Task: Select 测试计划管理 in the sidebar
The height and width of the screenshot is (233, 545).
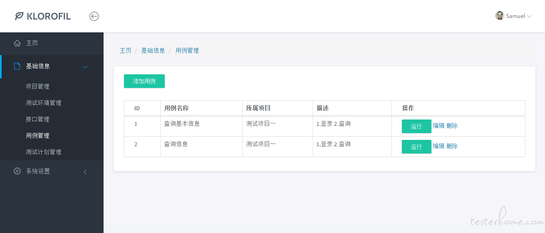Action: tap(44, 152)
